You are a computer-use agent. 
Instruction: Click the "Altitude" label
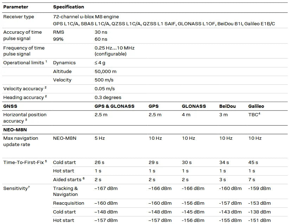click(62, 71)
